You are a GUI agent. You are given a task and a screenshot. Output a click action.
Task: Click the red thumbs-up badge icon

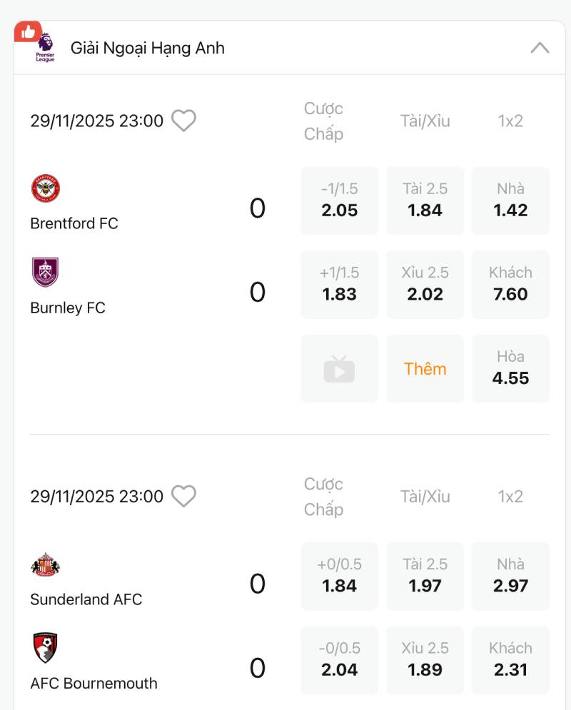(x=28, y=31)
